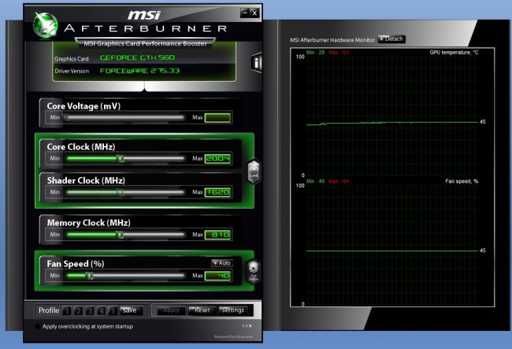Toggle the user defined fan control button
512x349 pixels.
tap(254, 272)
